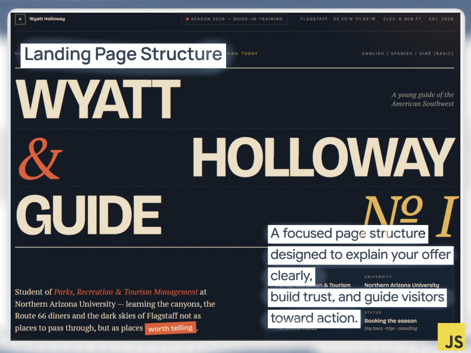Click the EST. 2026 text
The image size is (471, 353).
tap(441, 19)
